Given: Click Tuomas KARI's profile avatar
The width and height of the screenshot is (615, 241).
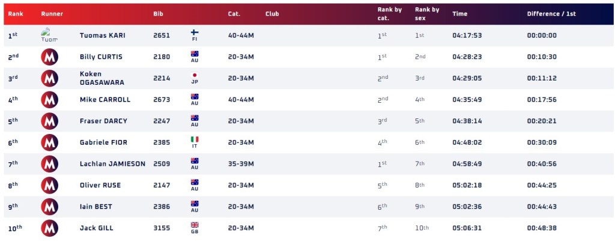Looking at the screenshot, I should tap(49, 35).
